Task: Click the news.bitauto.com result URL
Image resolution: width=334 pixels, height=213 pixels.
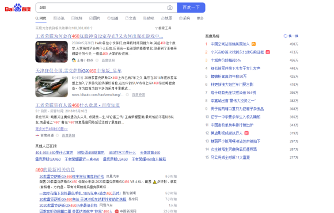Action: (x=97, y=95)
